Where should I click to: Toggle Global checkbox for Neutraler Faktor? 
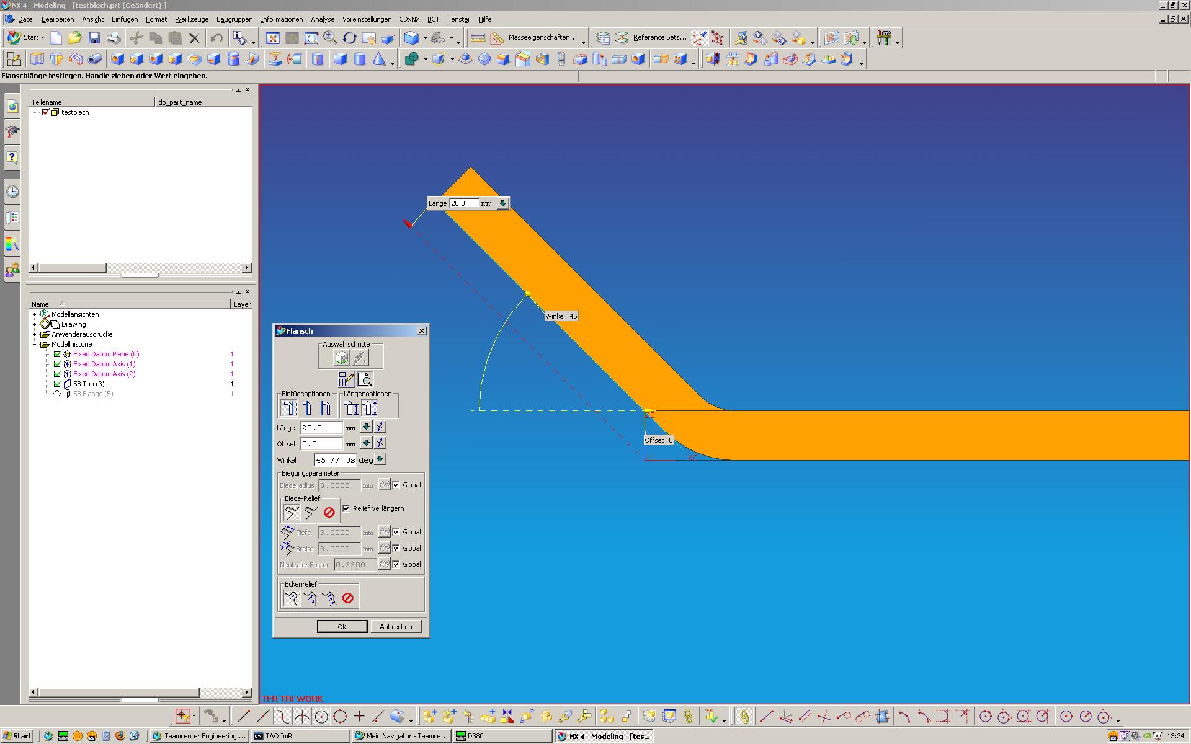point(396,564)
